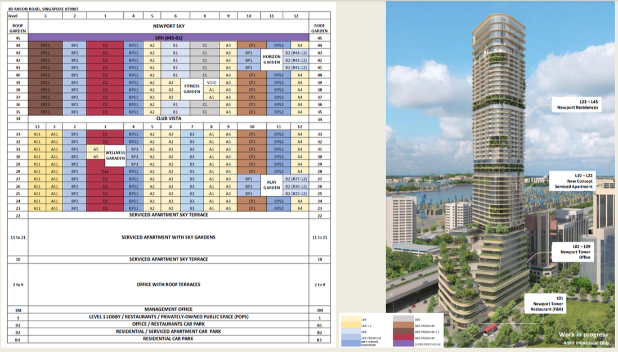618x352 pixels.
Task: Select the BP3 unit on level 31
Action: (x=135, y=149)
